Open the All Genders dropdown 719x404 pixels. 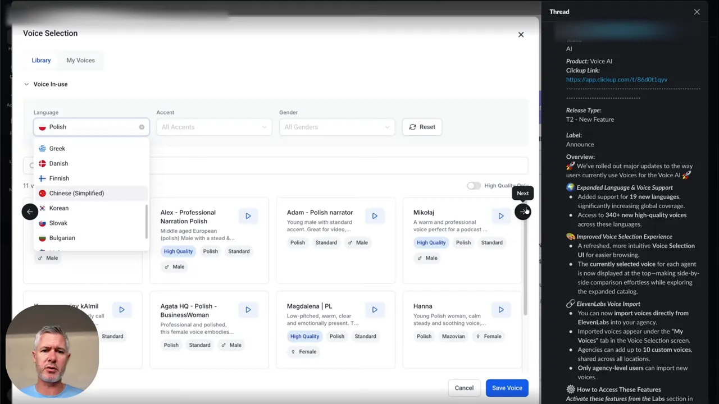(x=336, y=127)
